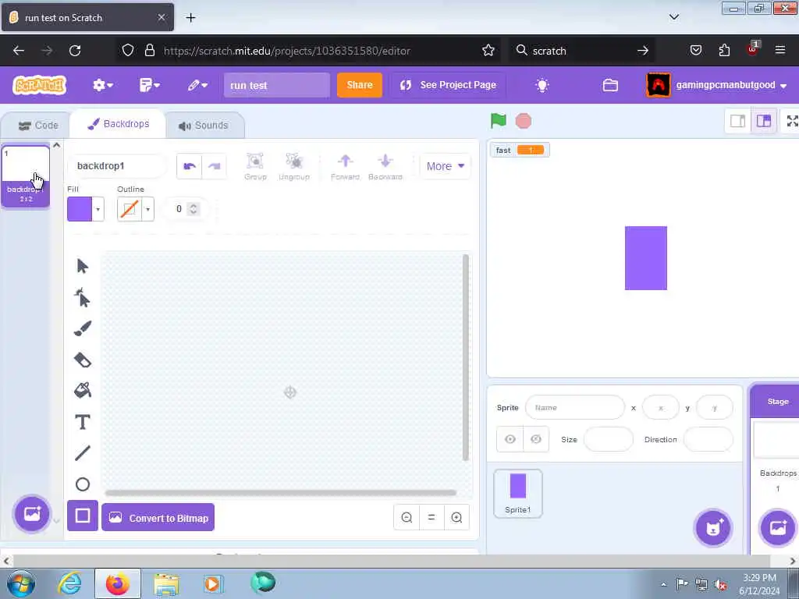
Task: Select the run test browser tab
Action: [x=87, y=17]
